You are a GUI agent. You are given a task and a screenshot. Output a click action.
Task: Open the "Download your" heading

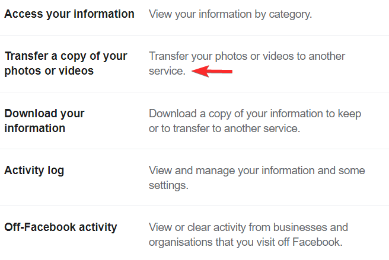click(44, 113)
